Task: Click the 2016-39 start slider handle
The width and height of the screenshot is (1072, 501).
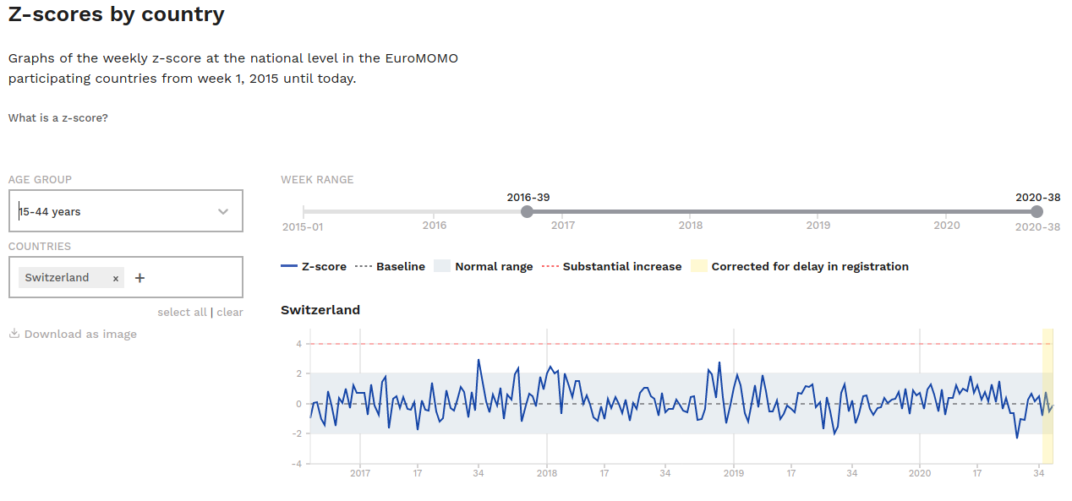Action: click(528, 211)
